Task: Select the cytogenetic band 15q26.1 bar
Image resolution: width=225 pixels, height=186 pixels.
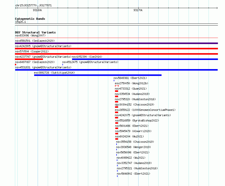Action: [116, 25]
